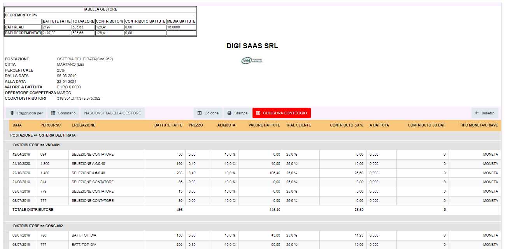
Task: Sort by A BATTUTA column header
Action: [x=379, y=125]
